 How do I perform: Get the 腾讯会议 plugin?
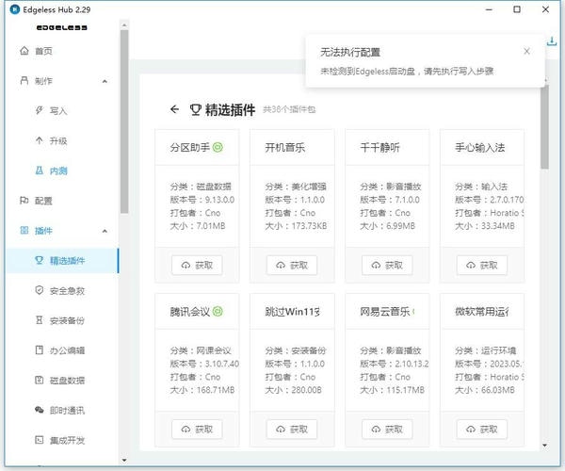click(197, 430)
